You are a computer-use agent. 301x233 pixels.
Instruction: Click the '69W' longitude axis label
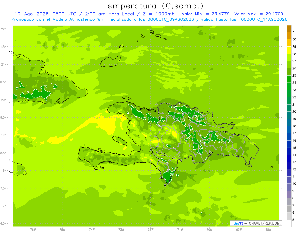pos(239,230)
